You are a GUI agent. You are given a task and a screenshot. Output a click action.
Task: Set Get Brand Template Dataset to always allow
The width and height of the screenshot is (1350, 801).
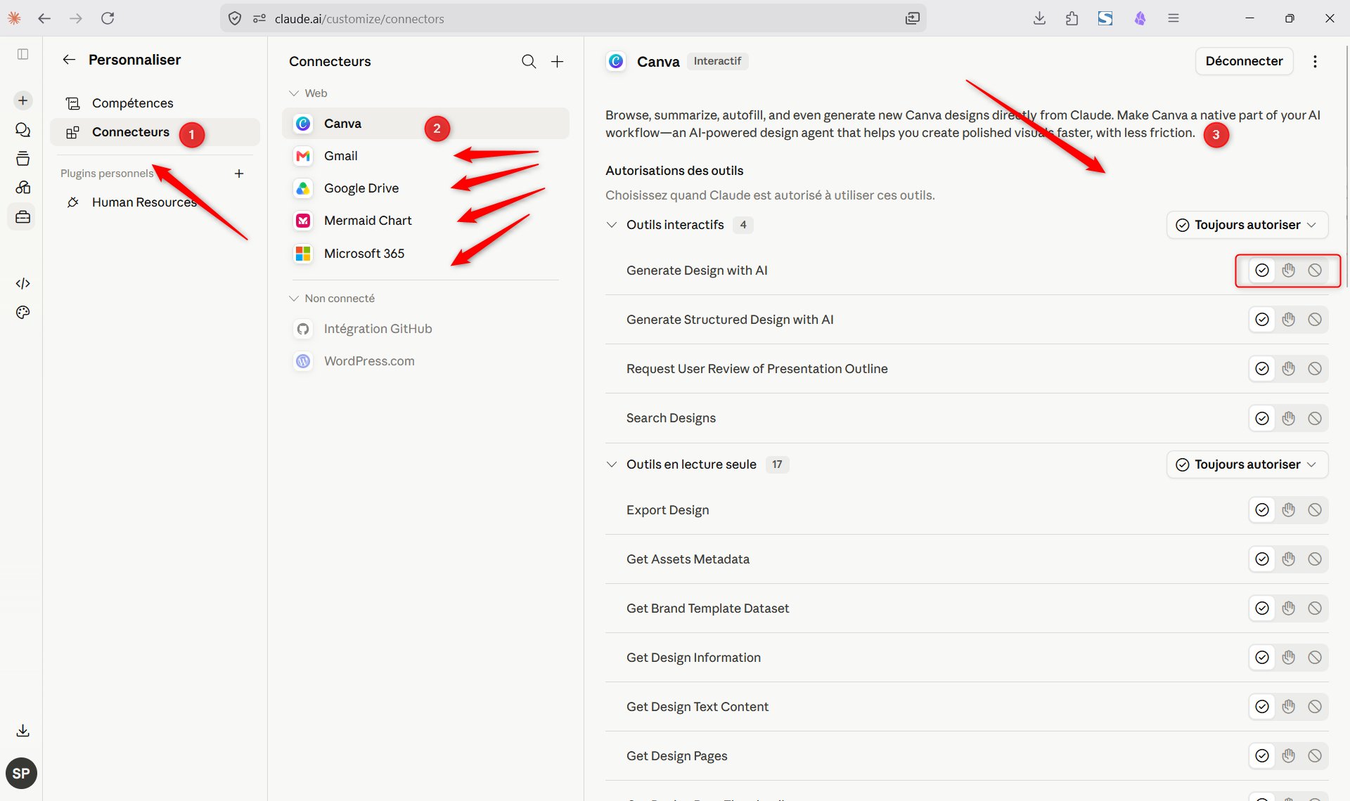coord(1262,608)
